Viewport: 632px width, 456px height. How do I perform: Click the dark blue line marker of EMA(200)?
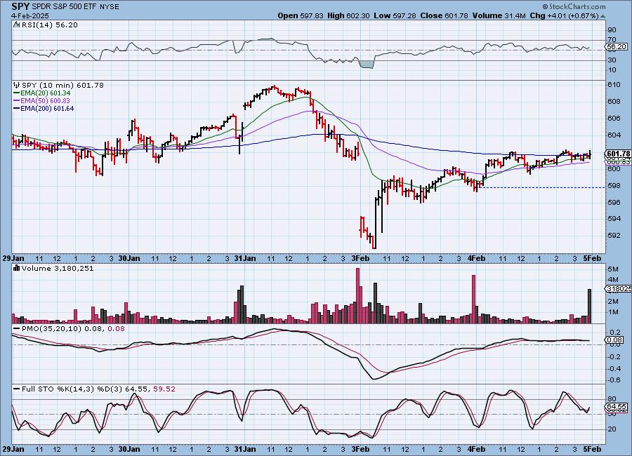click(x=17, y=108)
